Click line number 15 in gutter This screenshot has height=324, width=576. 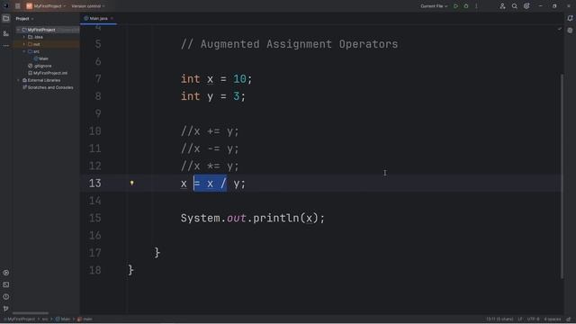94,218
